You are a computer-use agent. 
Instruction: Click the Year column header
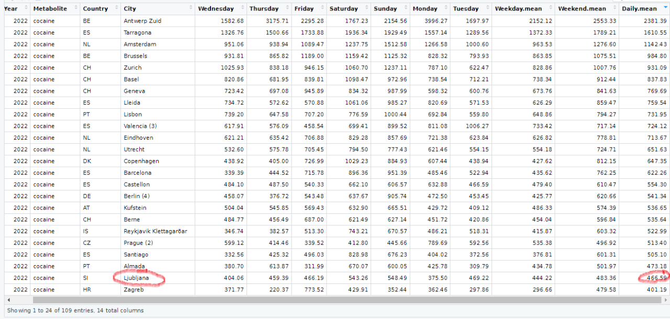pos(11,8)
